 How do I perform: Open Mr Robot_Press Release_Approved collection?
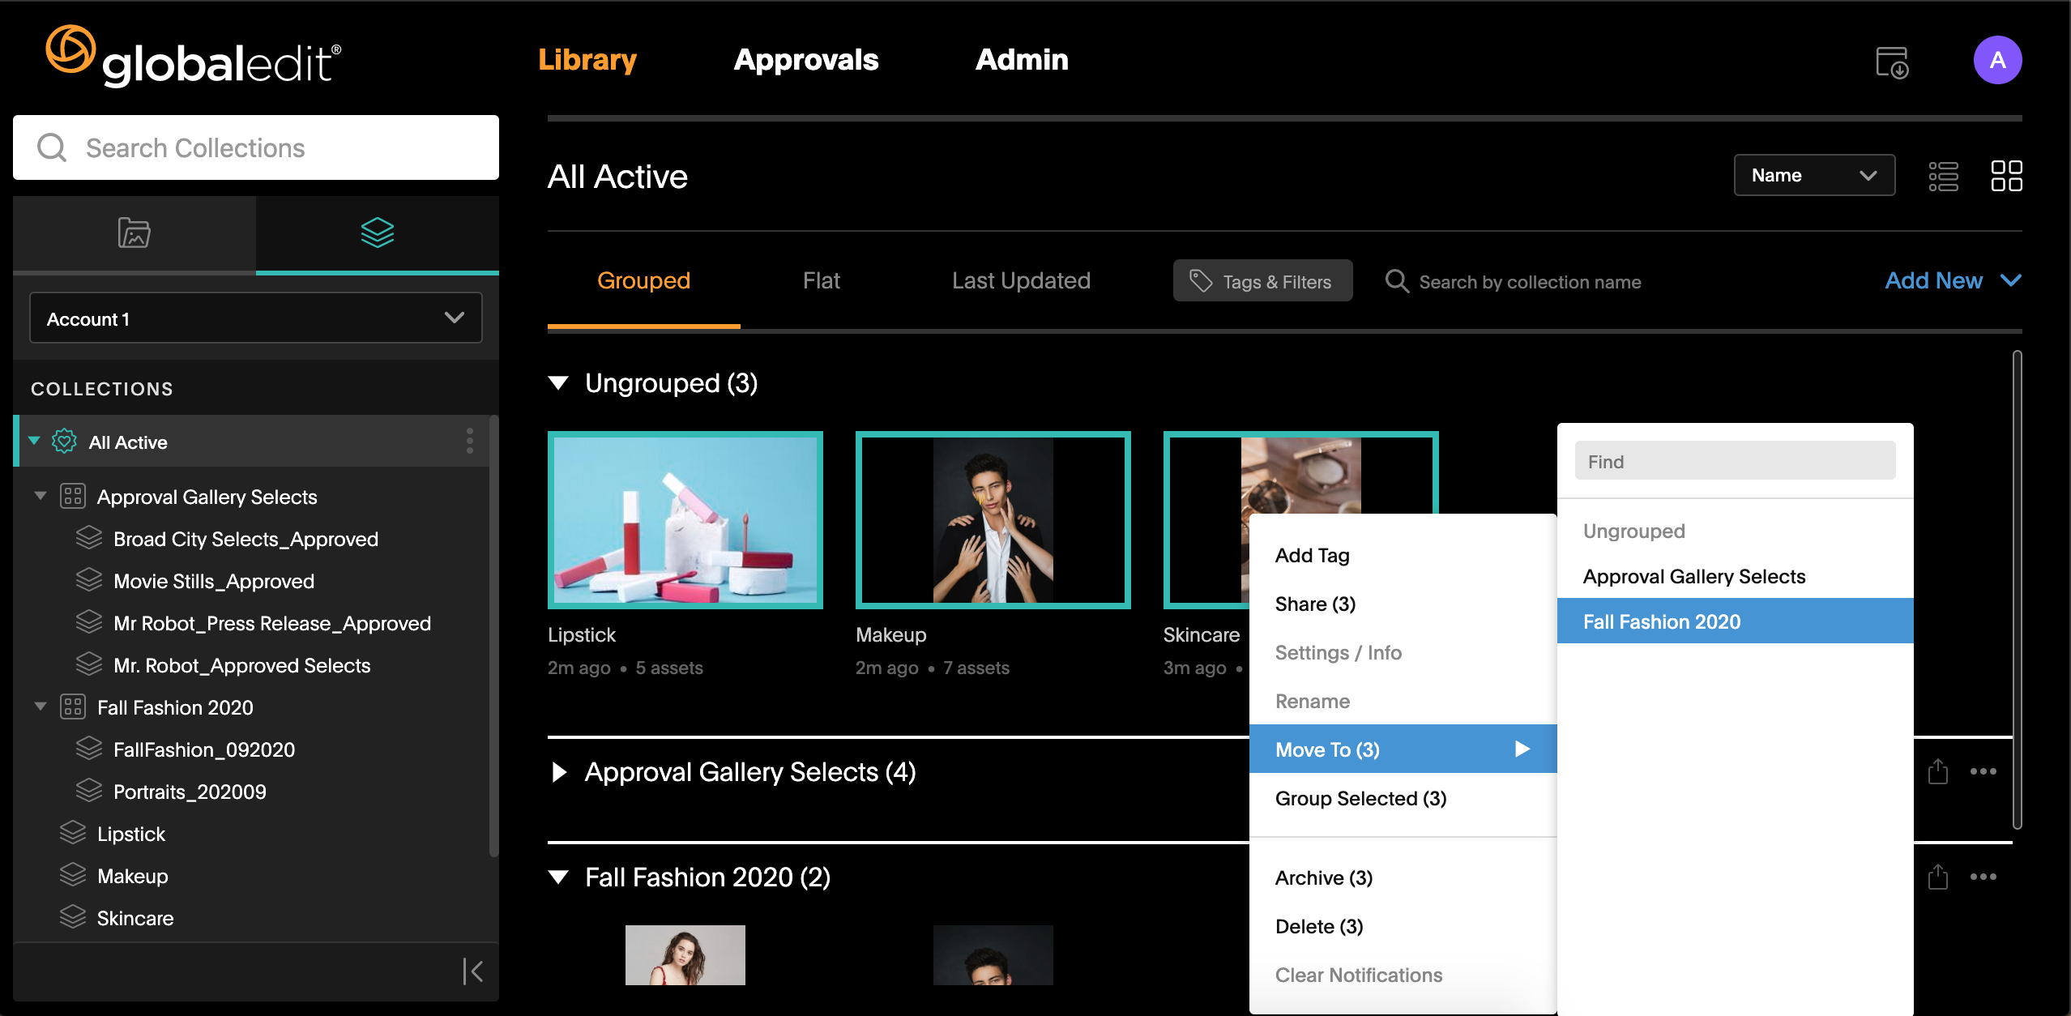pos(272,623)
